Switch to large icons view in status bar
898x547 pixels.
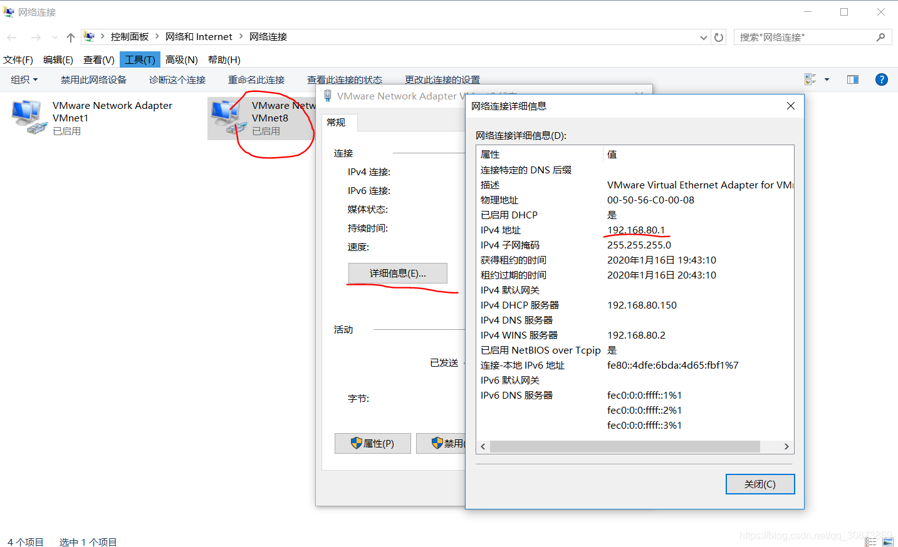(x=887, y=542)
